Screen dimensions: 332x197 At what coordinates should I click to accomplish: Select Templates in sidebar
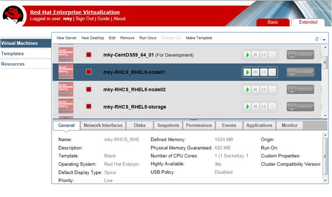(26, 54)
